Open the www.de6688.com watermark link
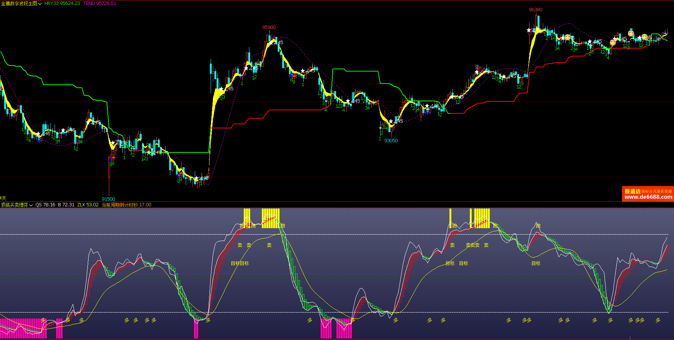This screenshot has height=340, width=674. 648,197
